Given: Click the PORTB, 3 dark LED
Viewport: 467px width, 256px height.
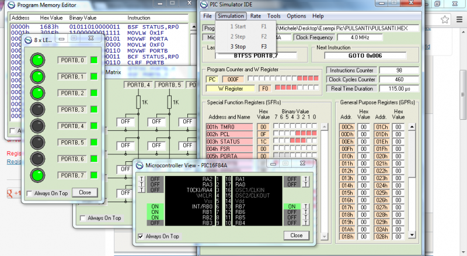Looking at the screenshot, I should (37, 109).
